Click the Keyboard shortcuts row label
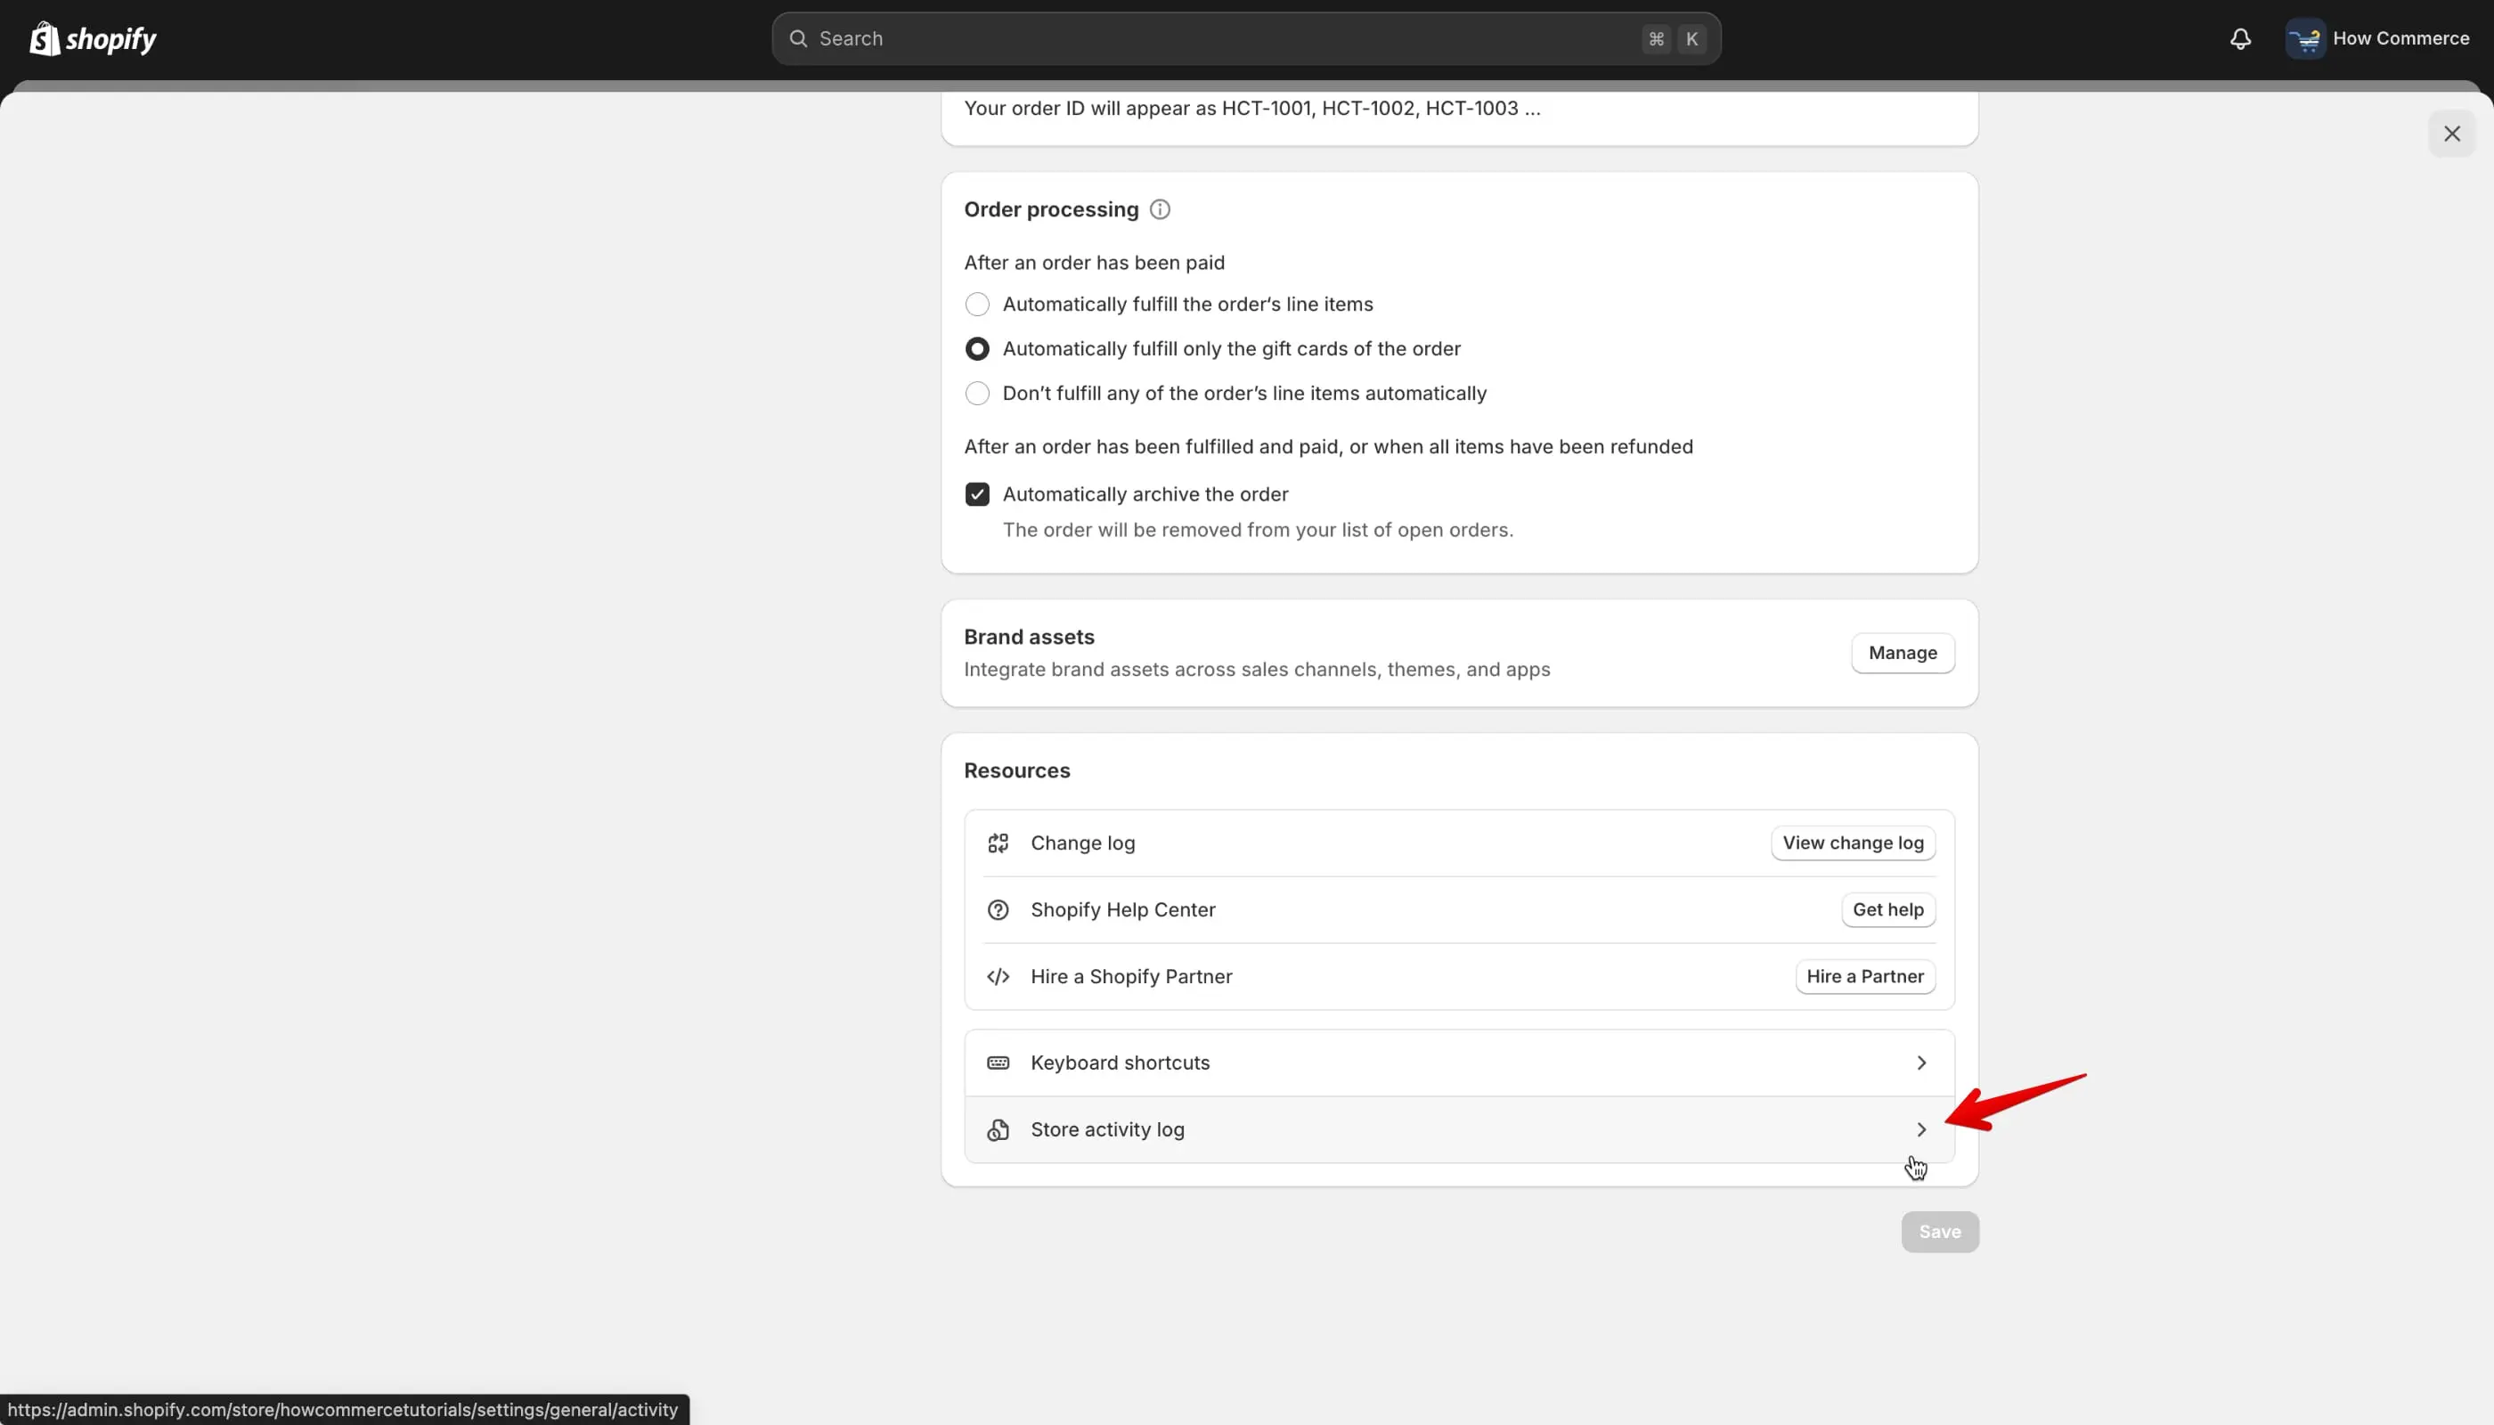Viewport: 2494px width, 1425px height. 1120,1063
